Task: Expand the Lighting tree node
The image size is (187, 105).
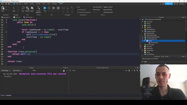Action: coord(143,27)
